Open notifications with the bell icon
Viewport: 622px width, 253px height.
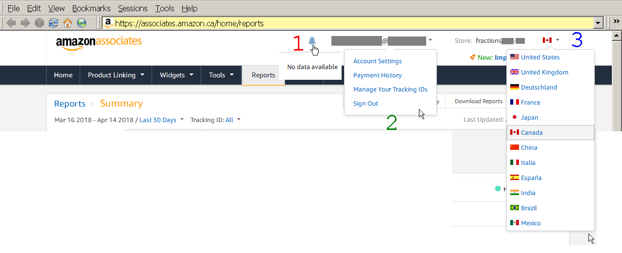(x=312, y=41)
